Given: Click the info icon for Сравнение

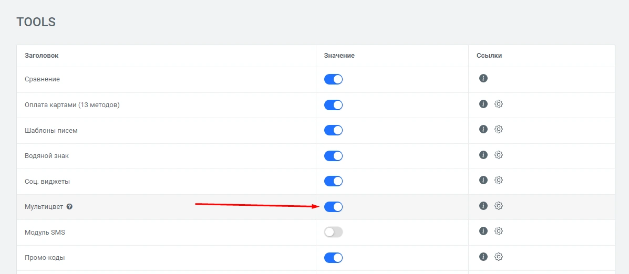Looking at the screenshot, I should tap(483, 78).
